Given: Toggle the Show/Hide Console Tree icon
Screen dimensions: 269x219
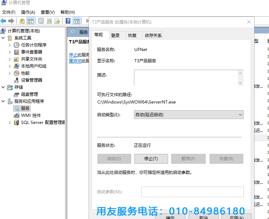Looking at the screenshot, I should [31, 21].
